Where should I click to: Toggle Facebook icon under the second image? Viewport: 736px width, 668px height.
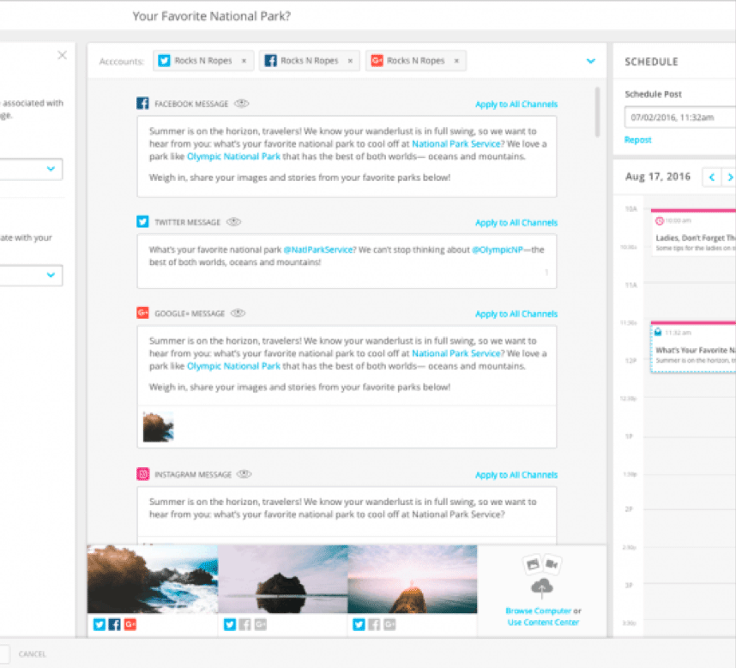[244, 624]
